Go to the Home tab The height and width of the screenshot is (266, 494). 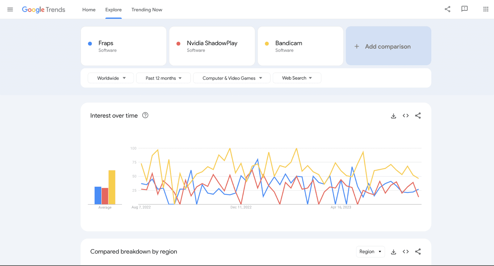pyautogui.click(x=89, y=10)
